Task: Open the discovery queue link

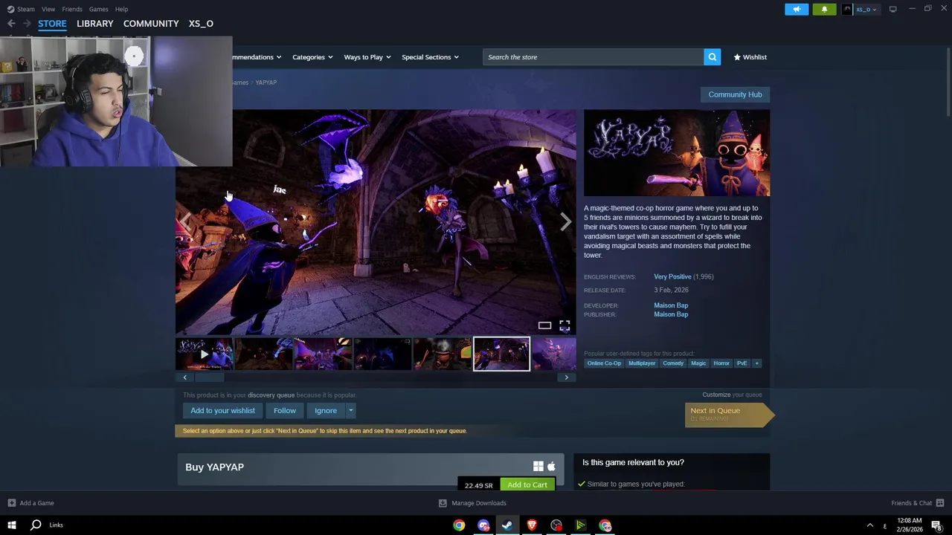Action: tap(271, 395)
